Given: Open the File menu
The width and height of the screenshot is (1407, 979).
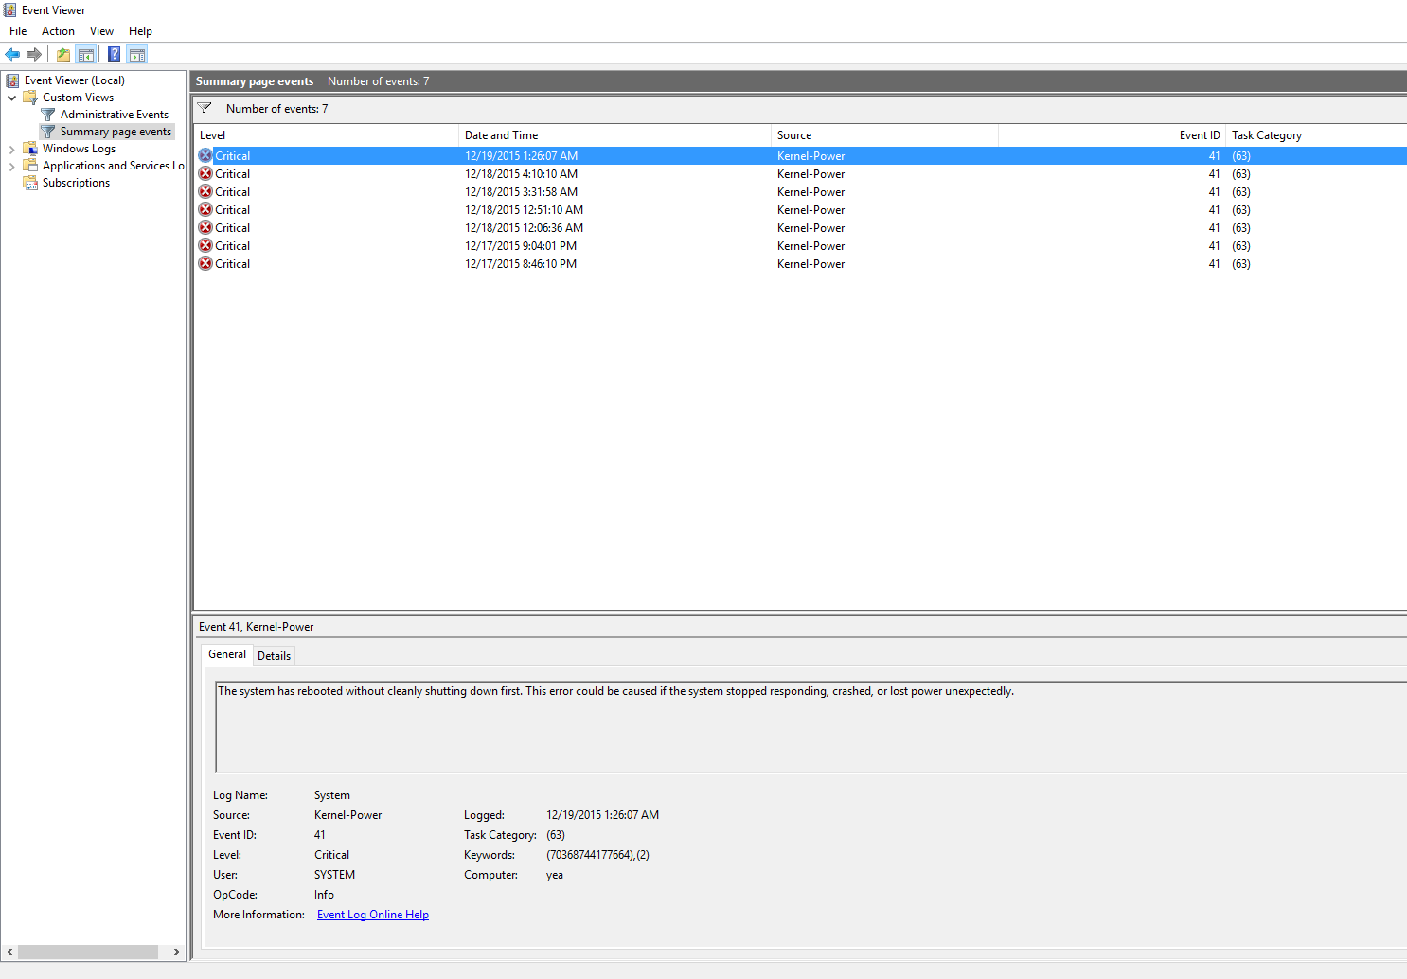Looking at the screenshot, I should (x=18, y=31).
